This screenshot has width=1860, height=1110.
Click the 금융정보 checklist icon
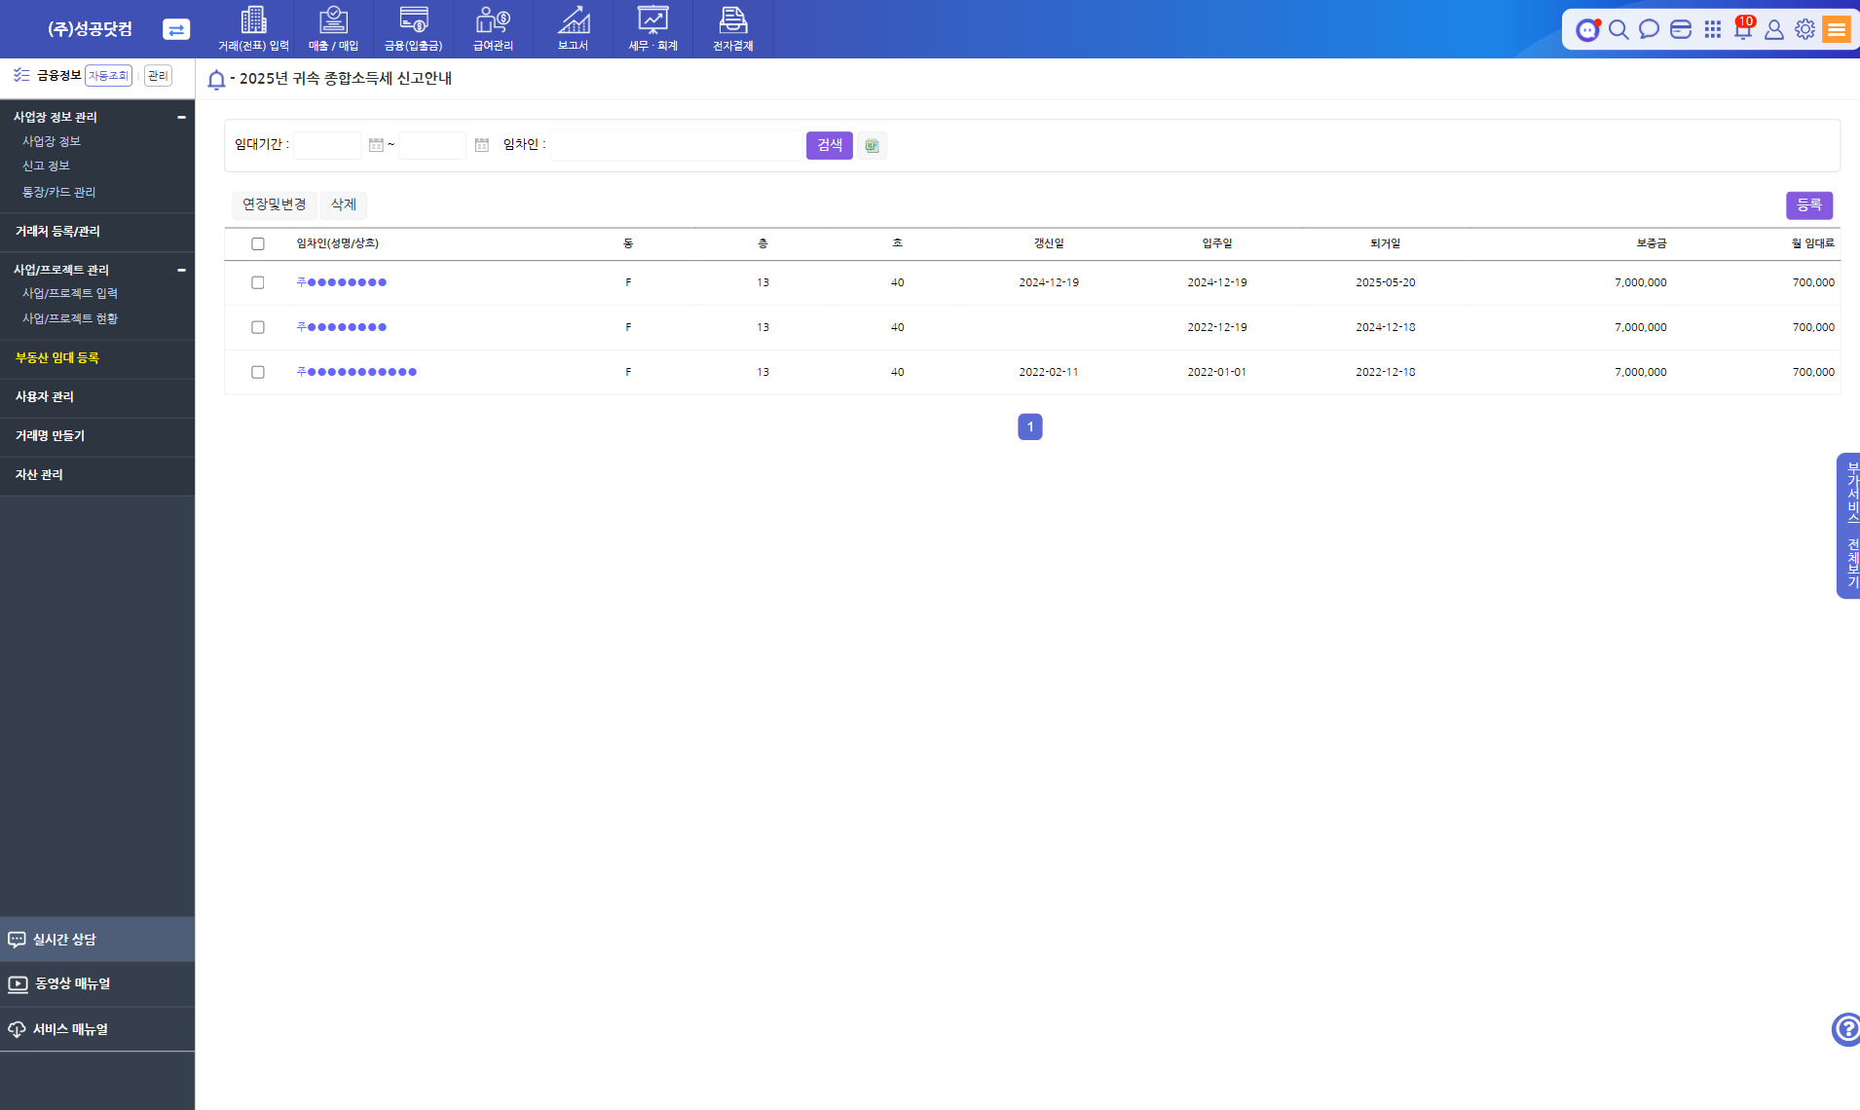click(21, 75)
